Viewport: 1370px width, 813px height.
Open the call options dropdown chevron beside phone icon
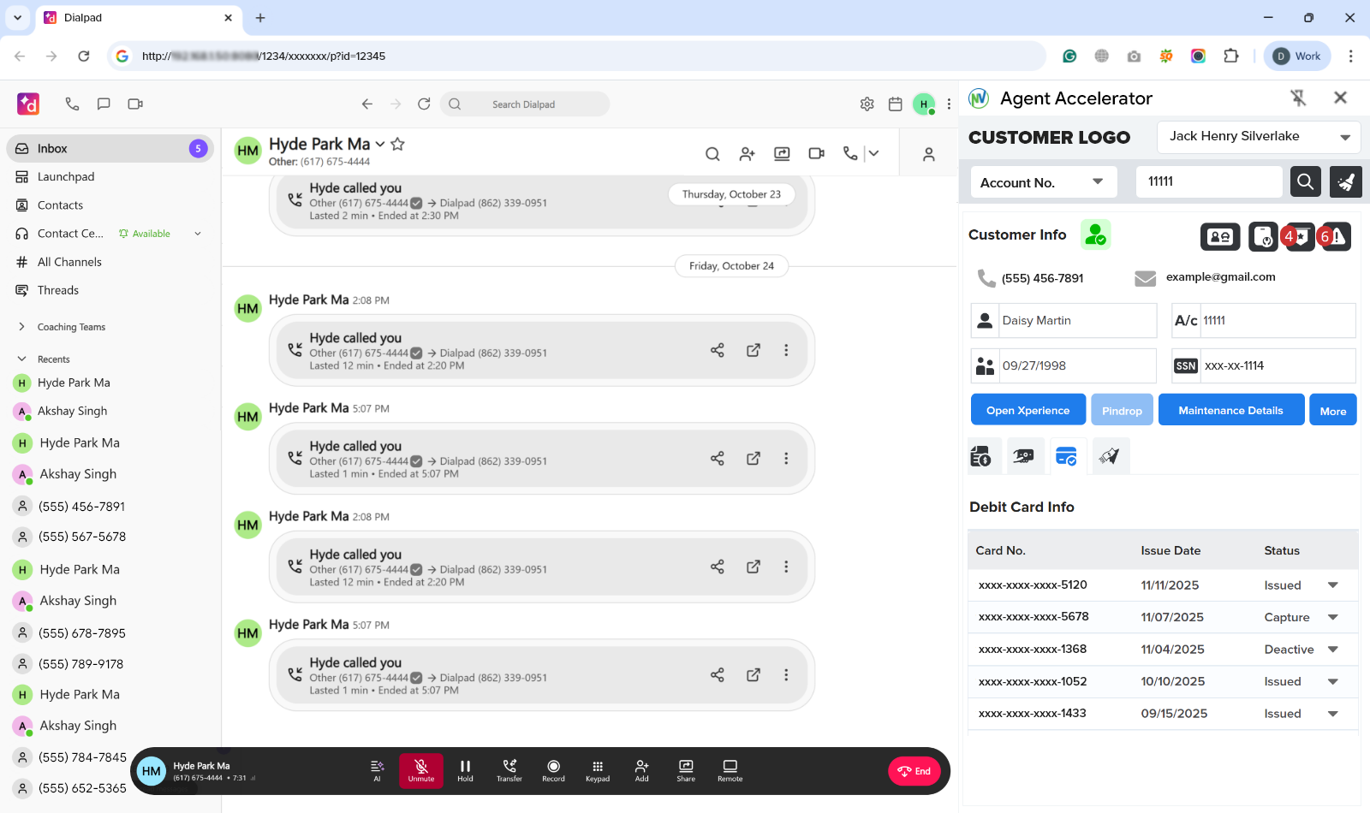tap(873, 154)
